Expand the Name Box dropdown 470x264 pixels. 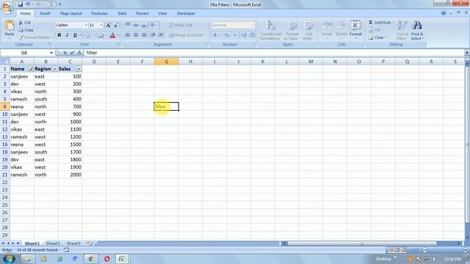pyautogui.click(x=51, y=53)
